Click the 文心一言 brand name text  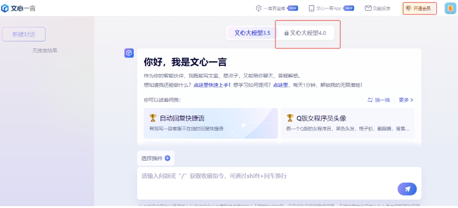(23, 8)
